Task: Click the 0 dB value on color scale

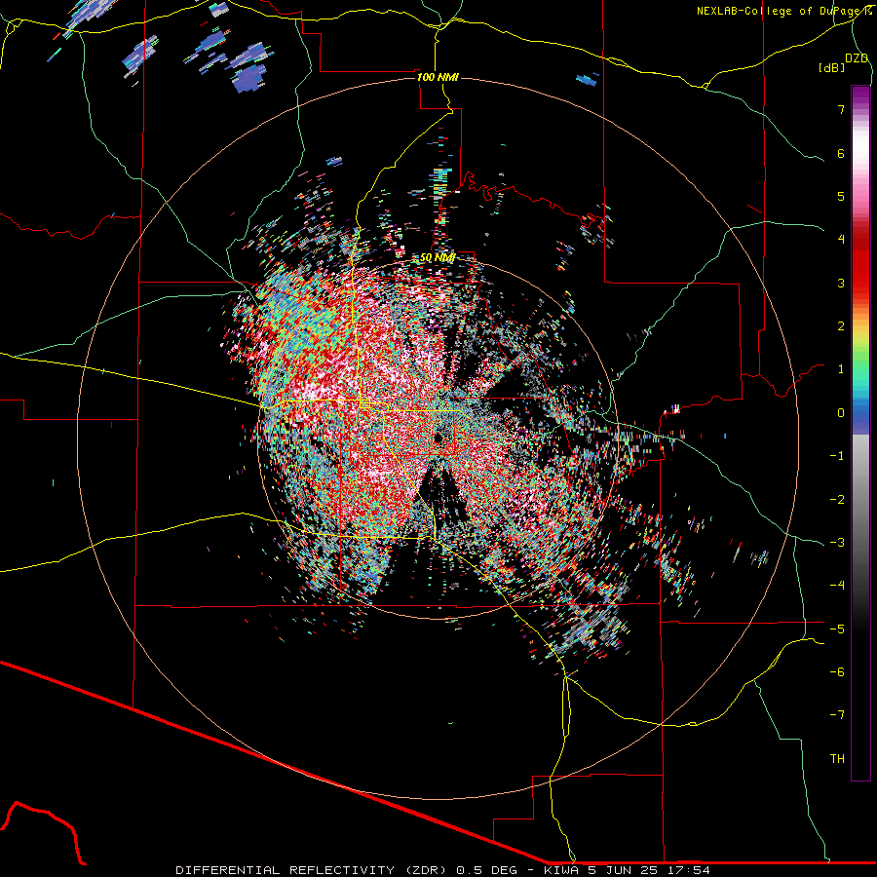Action: [x=841, y=413]
